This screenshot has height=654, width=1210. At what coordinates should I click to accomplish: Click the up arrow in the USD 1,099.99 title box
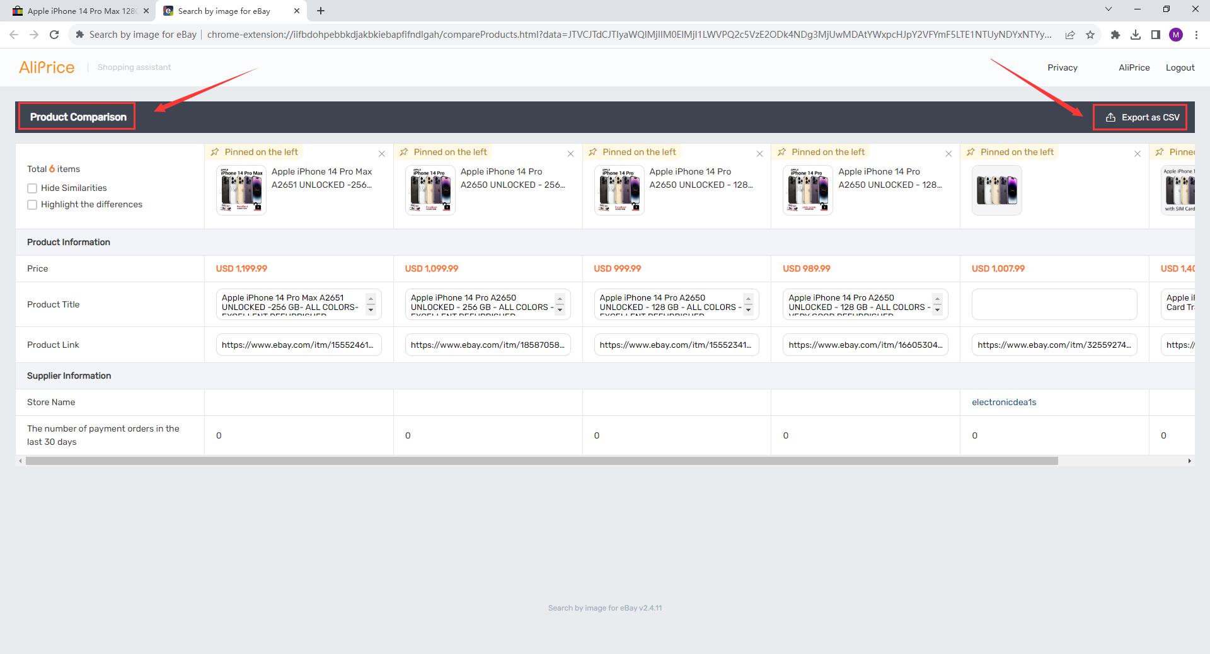click(x=560, y=299)
